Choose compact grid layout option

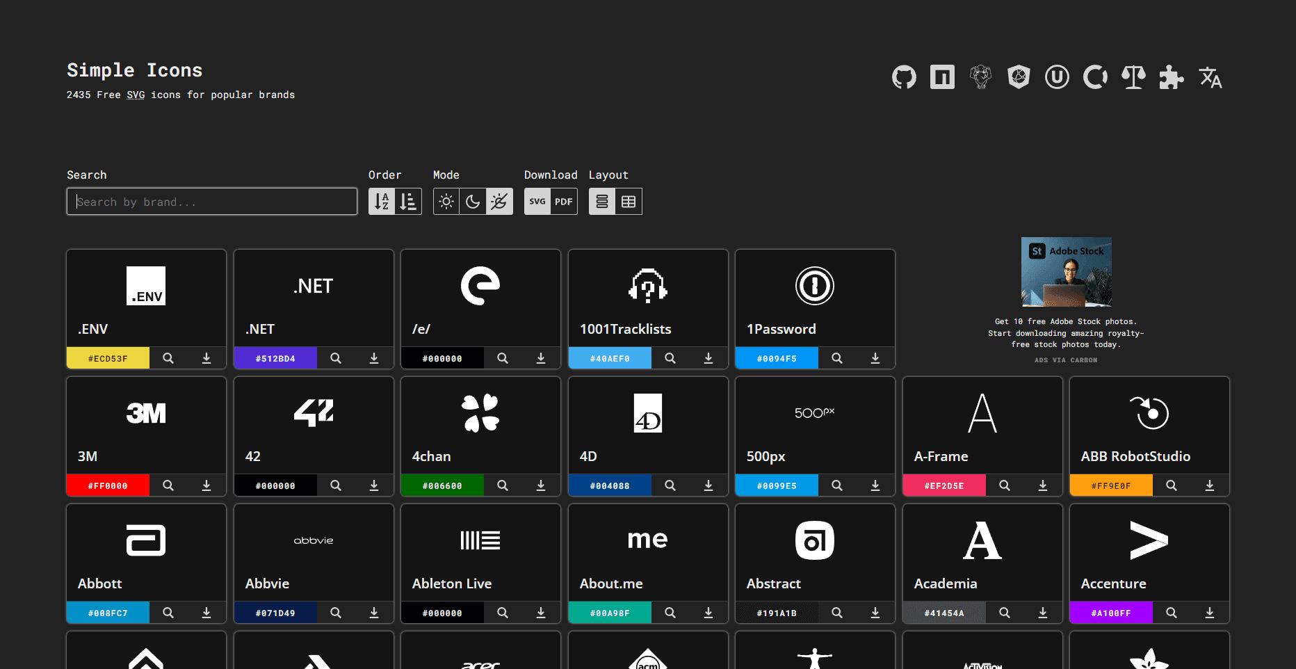(x=629, y=202)
